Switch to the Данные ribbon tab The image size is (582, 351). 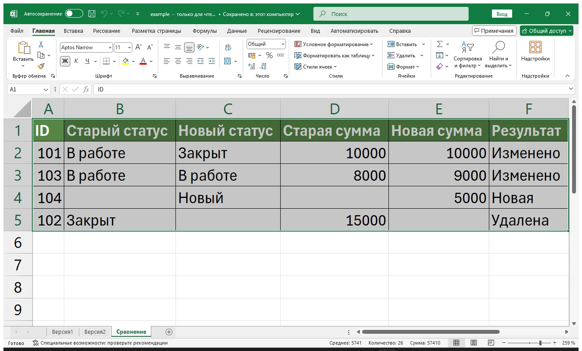[x=237, y=31]
